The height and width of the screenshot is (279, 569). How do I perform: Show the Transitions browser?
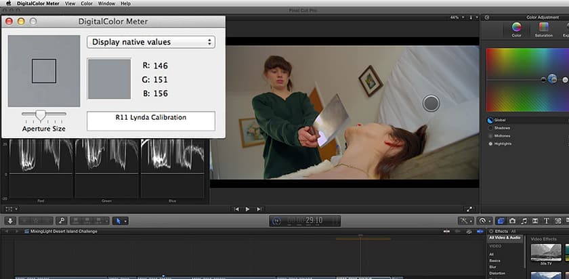tap(535, 221)
